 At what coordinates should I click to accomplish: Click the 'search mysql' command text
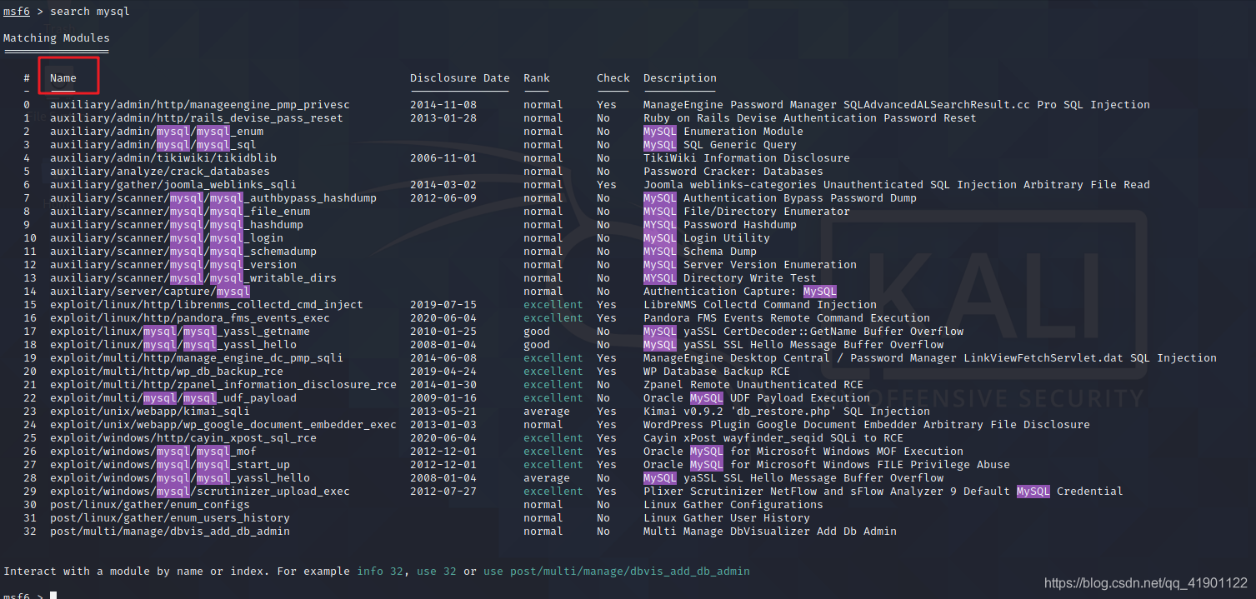(89, 12)
